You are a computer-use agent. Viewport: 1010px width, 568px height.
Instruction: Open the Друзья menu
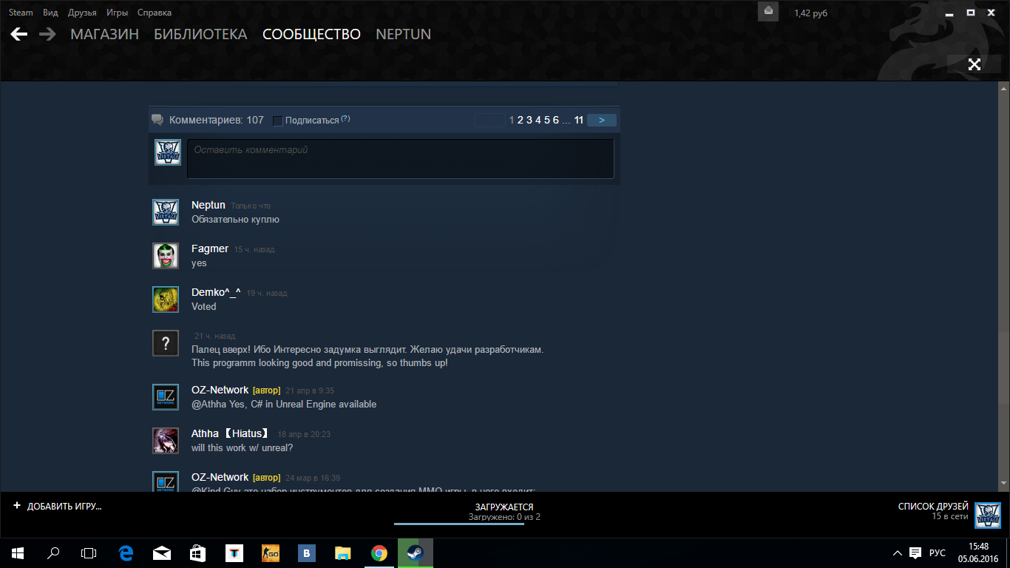[x=82, y=13]
